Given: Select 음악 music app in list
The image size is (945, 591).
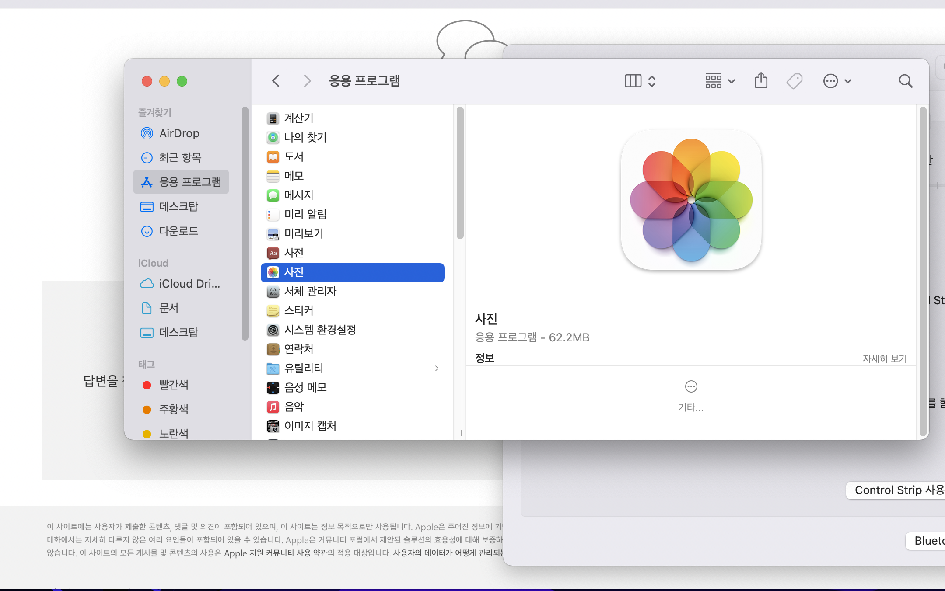Looking at the screenshot, I should click(x=294, y=407).
